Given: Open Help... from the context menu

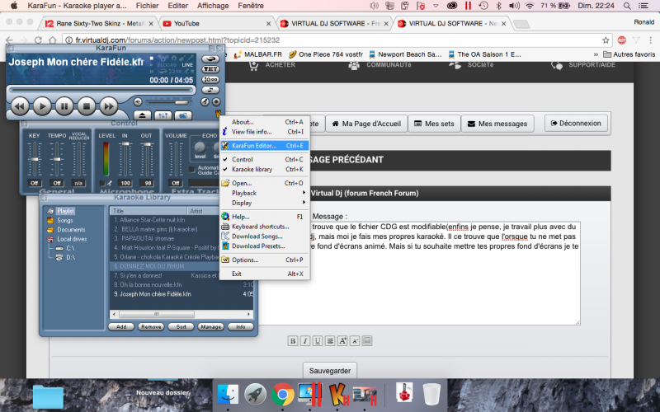Looking at the screenshot, I should pyautogui.click(x=265, y=217).
